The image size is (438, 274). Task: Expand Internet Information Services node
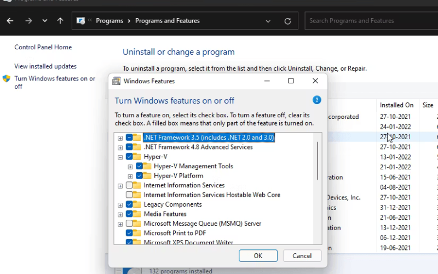(120, 186)
